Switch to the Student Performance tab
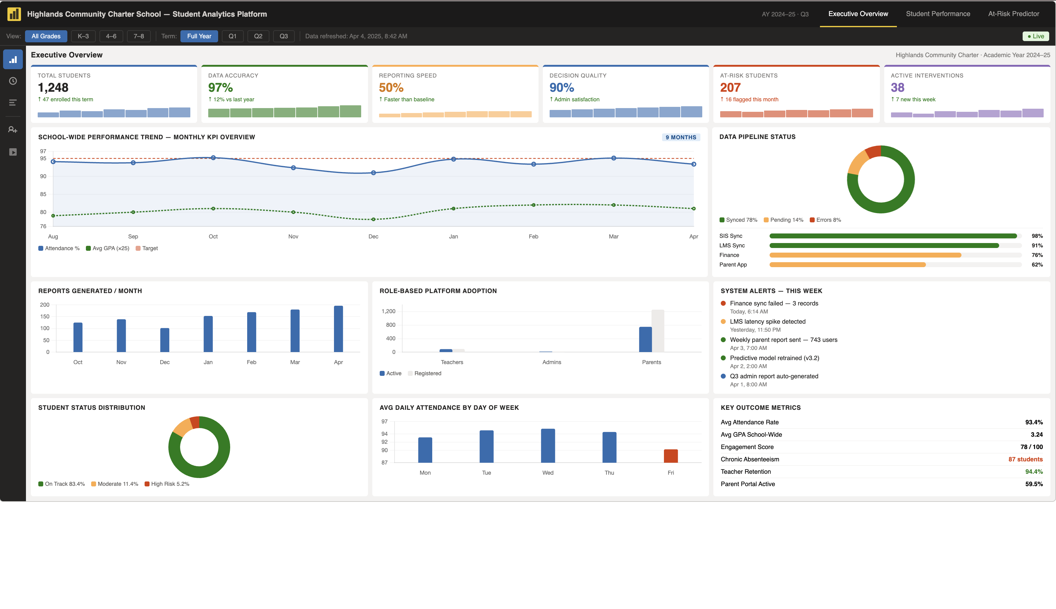Viewport: 1056px width, 609px height. [938, 13]
